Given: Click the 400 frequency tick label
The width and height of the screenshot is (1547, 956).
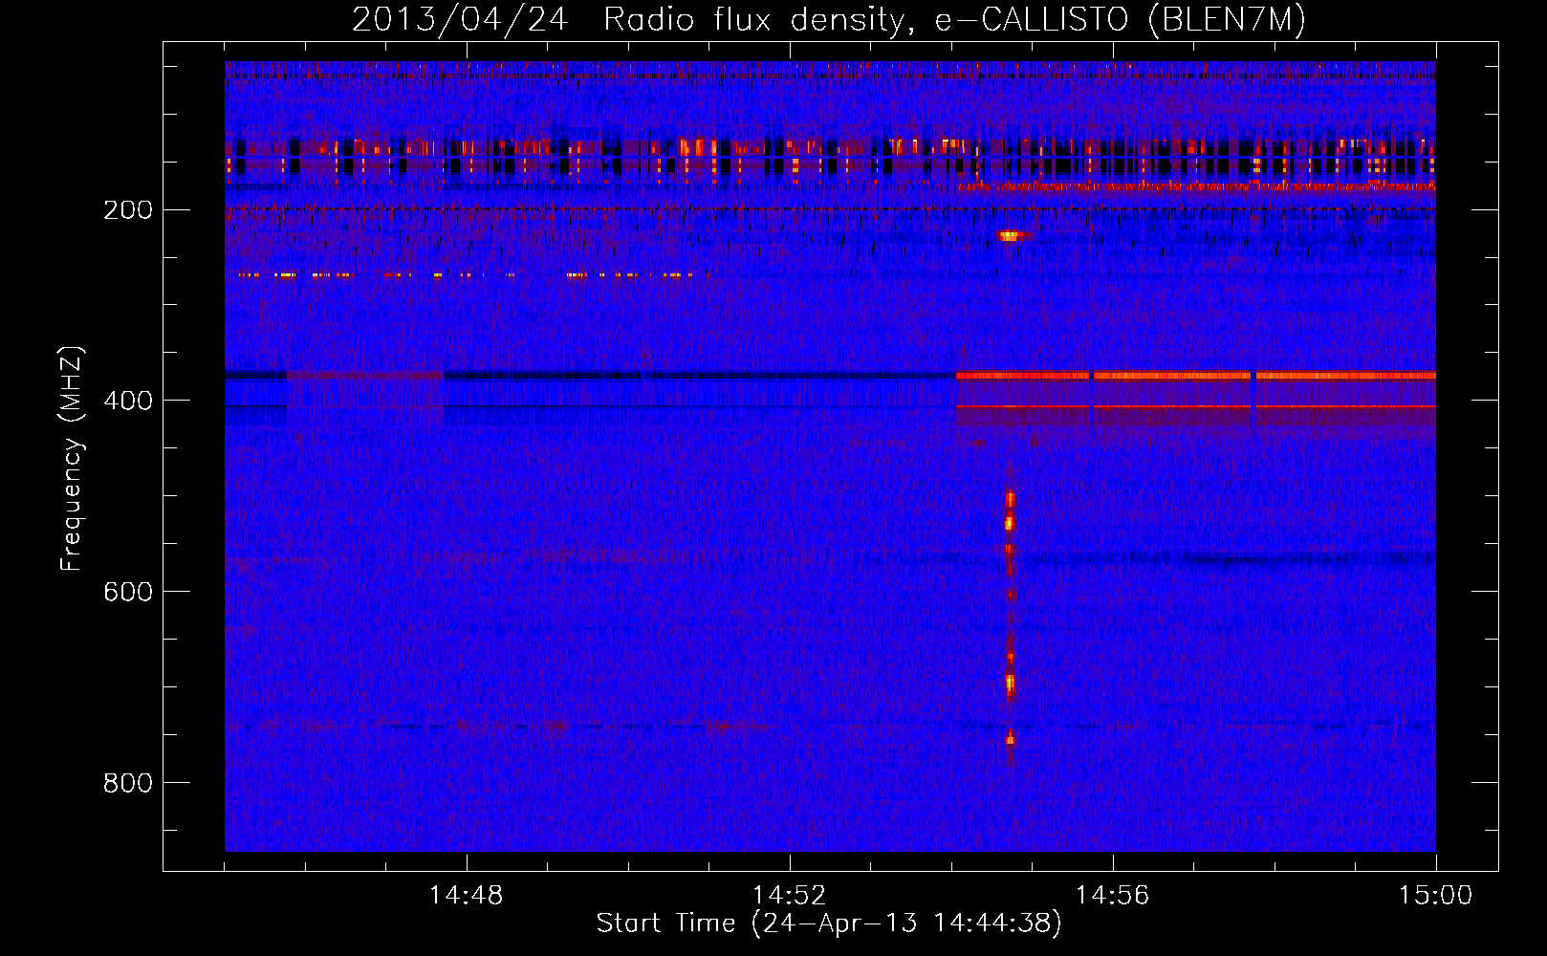Looking at the screenshot, I should pyautogui.click(x=128, y=401).
